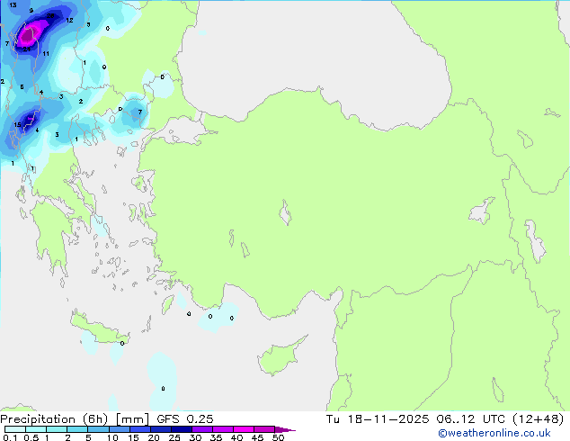Click the island of Cyprus on the map
Screen dimensions: 570x441
[x=280, y=357]
